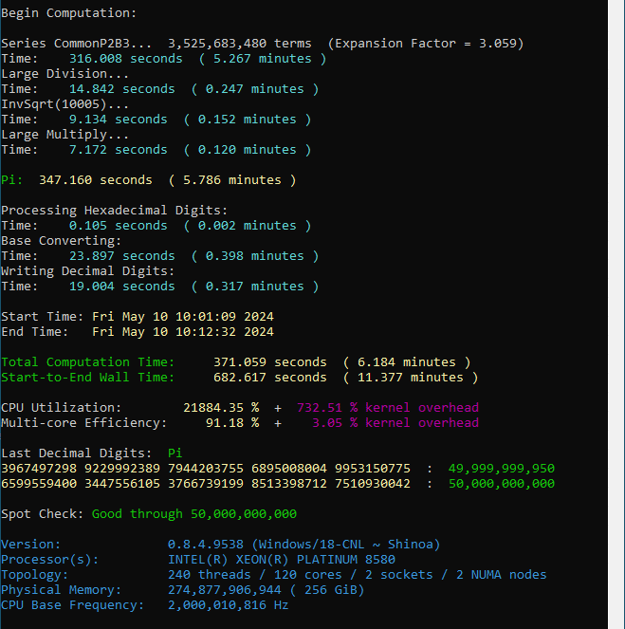Click the 'Total Computation Time:' label
The width and height of the screenshot is (625, 629).
click(88, 362)
